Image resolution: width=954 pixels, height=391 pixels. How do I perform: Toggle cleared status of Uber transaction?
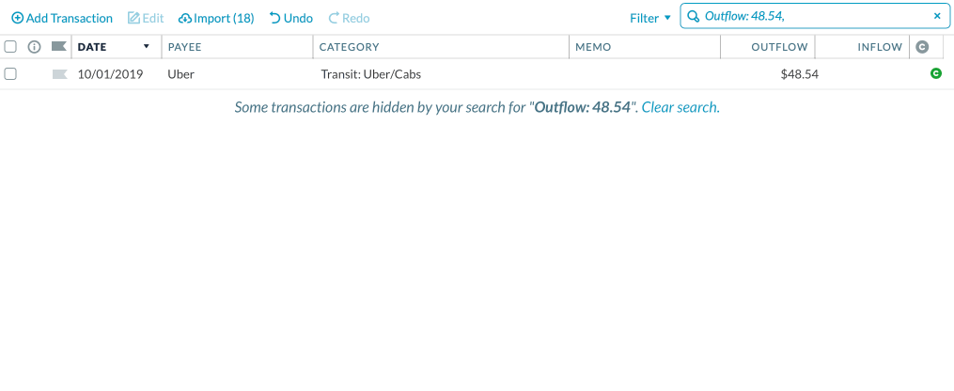[935, 73]
